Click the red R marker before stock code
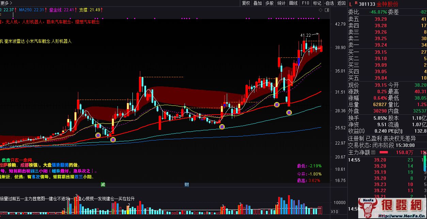 tap(356, 3)
